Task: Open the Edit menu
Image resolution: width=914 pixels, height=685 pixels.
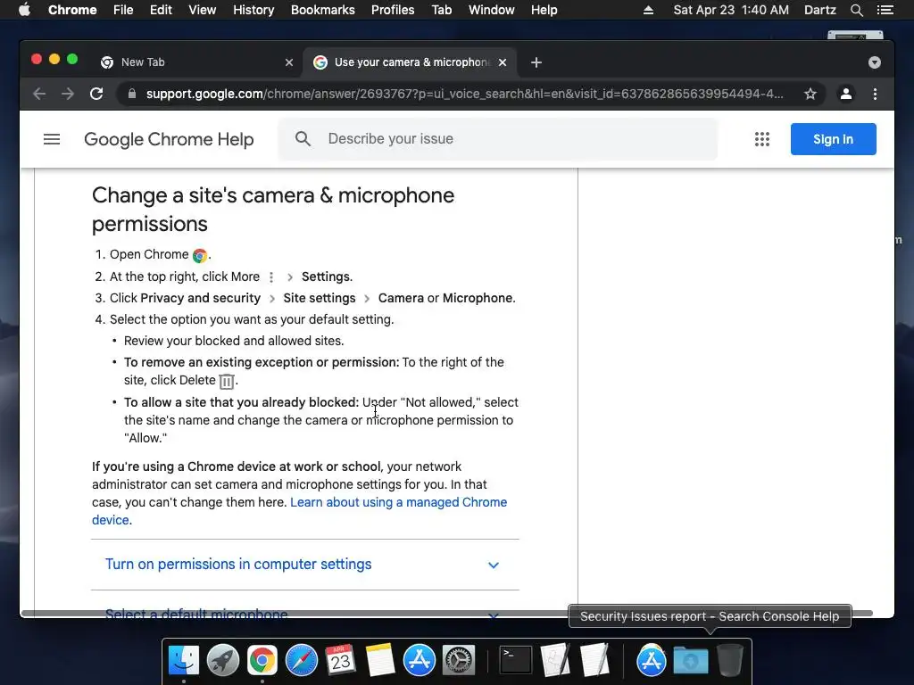Action: click(161, 10)
